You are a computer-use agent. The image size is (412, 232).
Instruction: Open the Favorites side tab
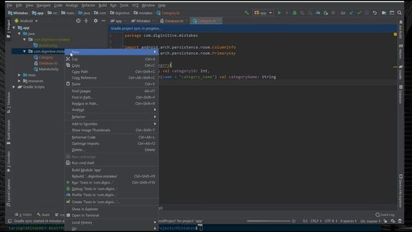[x=8, y=162]
